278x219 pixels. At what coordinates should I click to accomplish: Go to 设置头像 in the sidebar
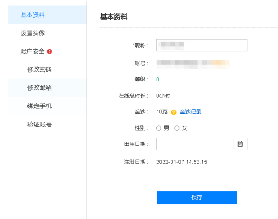pos(33,33)
